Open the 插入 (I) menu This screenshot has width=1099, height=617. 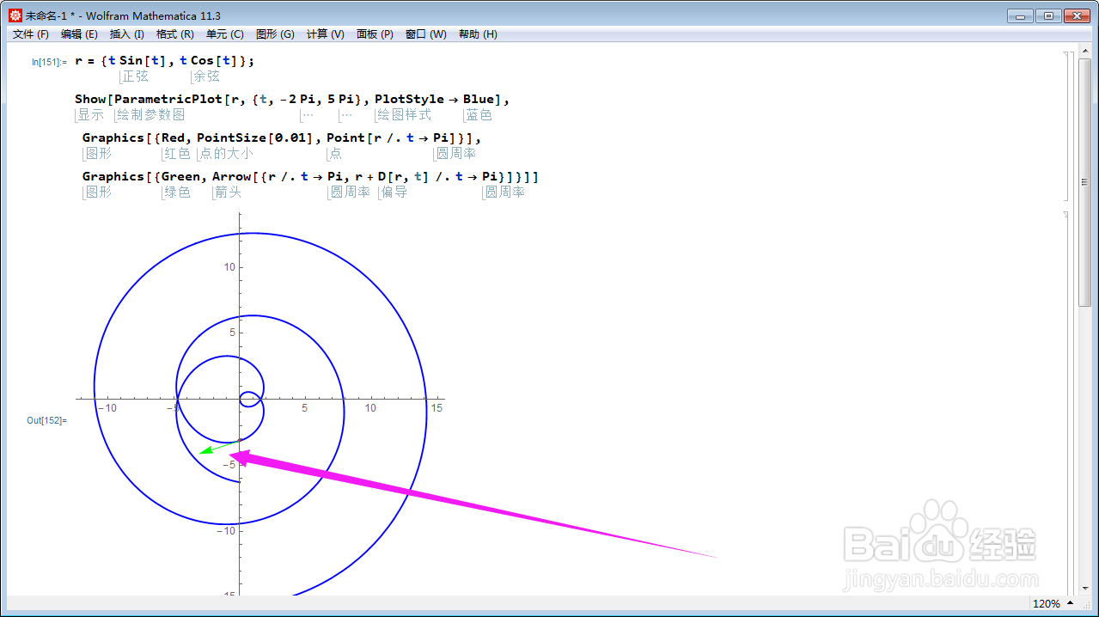[127, 34]
